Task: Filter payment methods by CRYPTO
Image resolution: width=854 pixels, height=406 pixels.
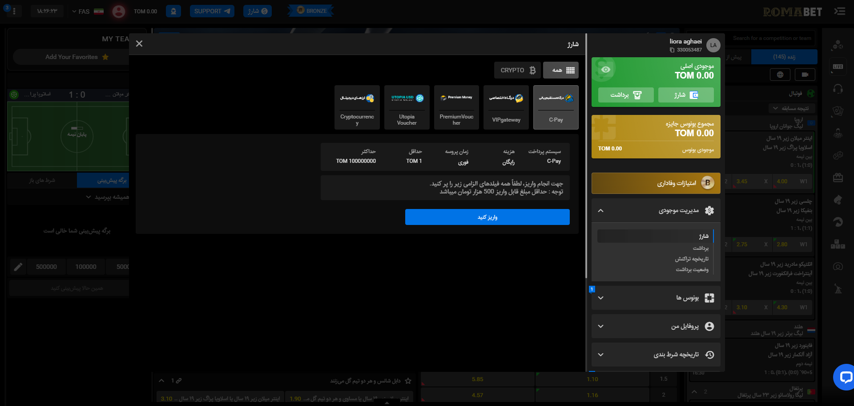Action: [517, 70]
